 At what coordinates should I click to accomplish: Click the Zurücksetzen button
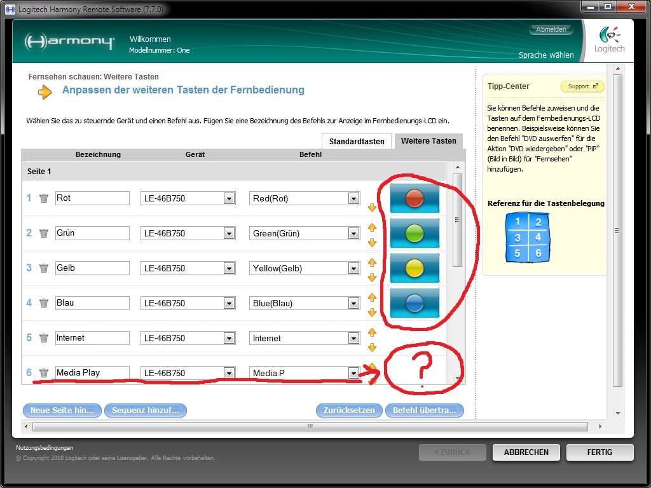click(x=349, y=410)
